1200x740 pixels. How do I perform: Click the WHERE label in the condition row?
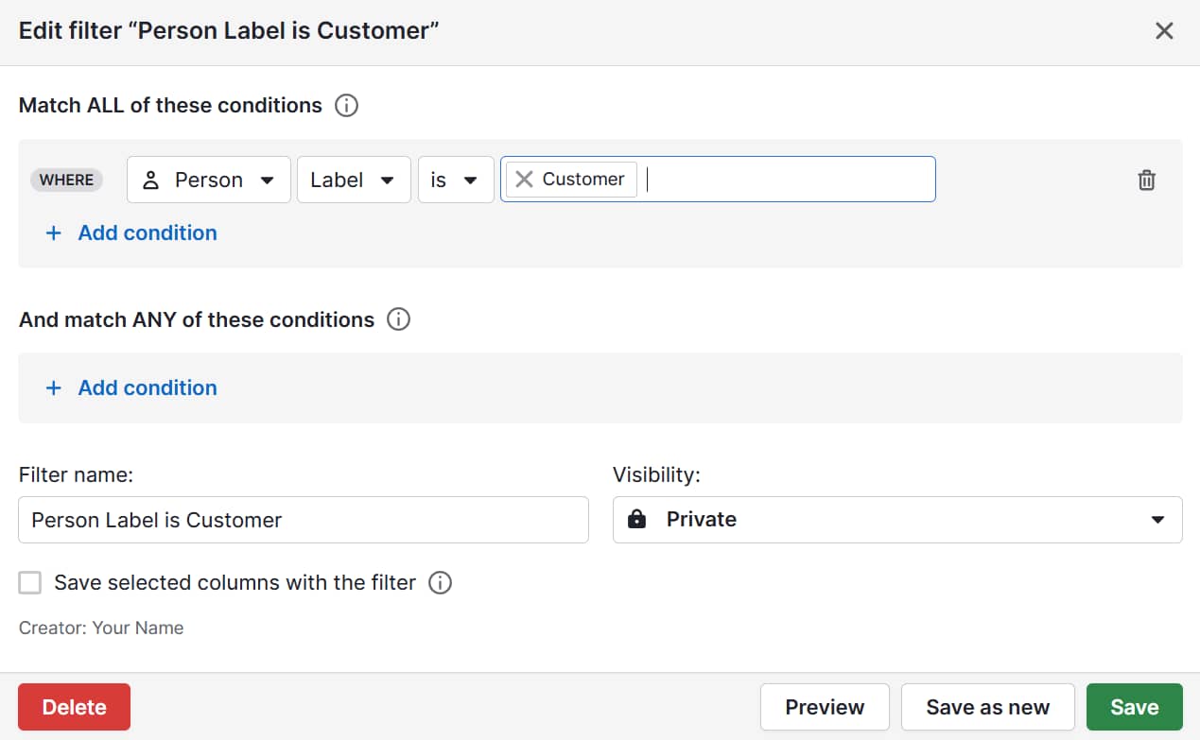point(66,180)
